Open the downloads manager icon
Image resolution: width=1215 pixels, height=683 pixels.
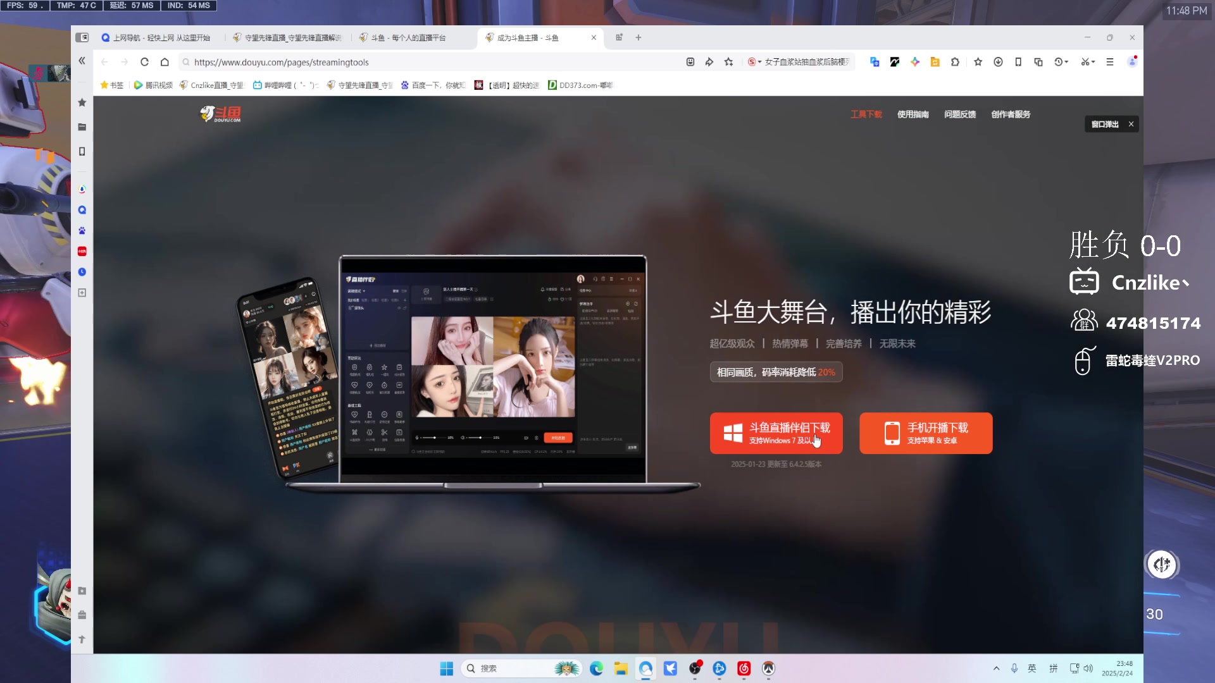[998, 62]
